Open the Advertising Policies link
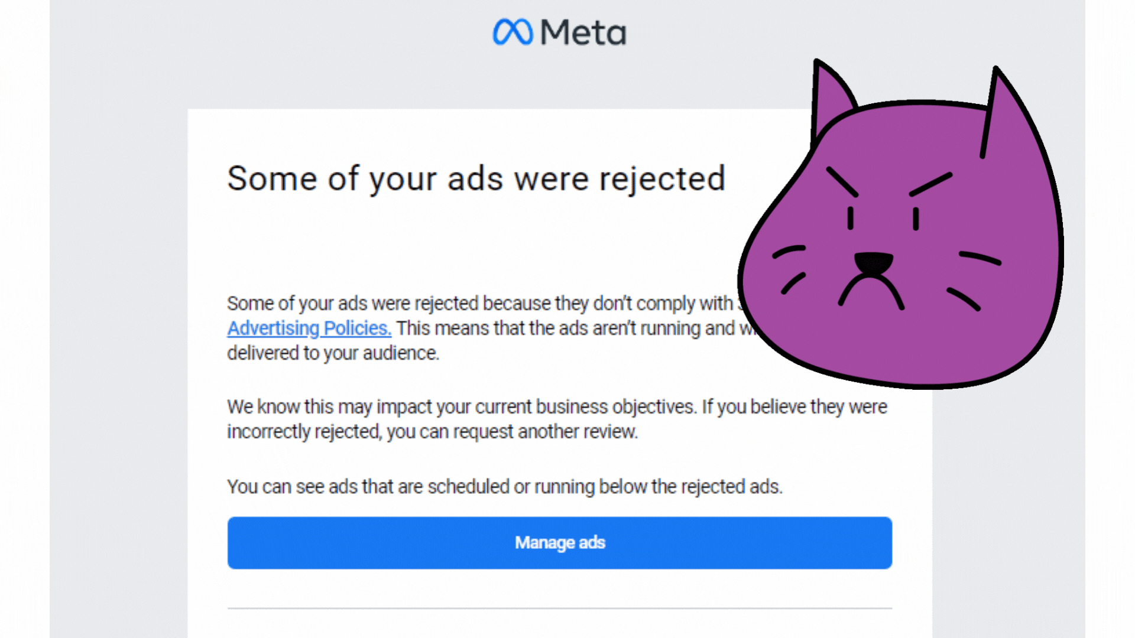1135x638 pixels. point(309,328)
